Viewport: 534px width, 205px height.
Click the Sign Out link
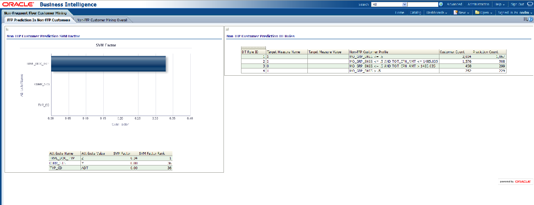(x=517, y=5)
